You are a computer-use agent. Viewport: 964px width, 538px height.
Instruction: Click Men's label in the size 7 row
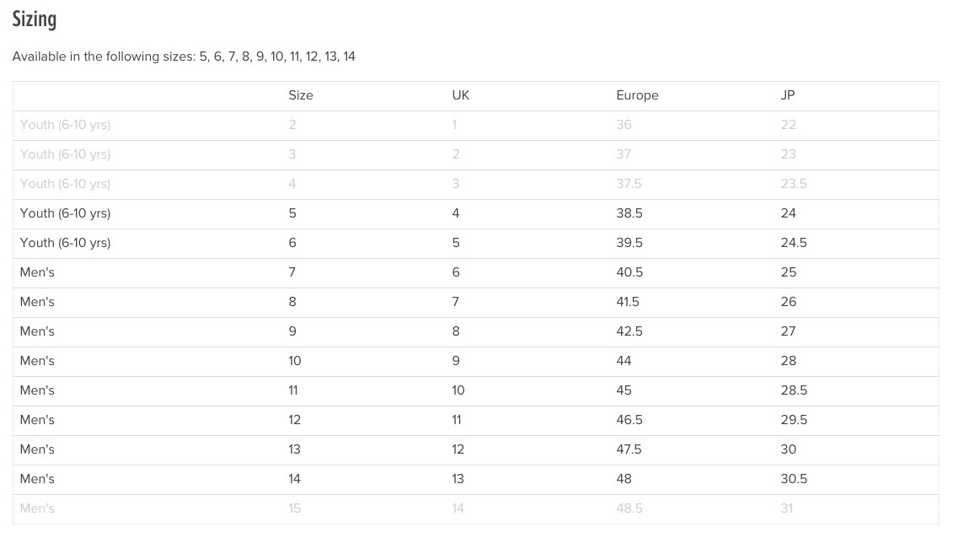(37, 272)
